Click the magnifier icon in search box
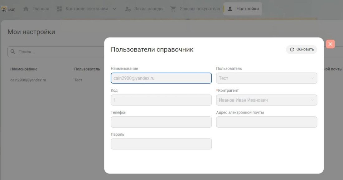343x180 pixels. 13,51
